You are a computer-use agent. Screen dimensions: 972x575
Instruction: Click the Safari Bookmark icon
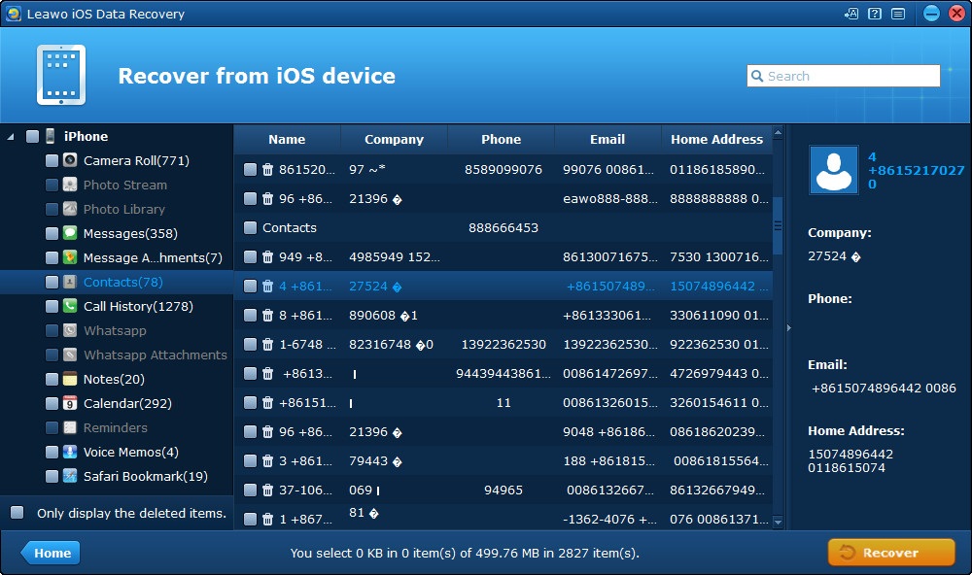click(70, 476)
